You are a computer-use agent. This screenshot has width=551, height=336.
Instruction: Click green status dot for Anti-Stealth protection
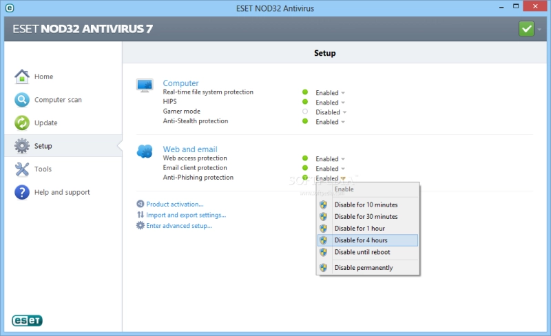305,121
